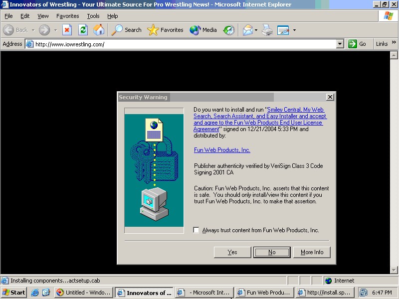Switch to Fun Web Products taskbar button
The height and width of the screenshot is (299, 399).
pos(265,293)
